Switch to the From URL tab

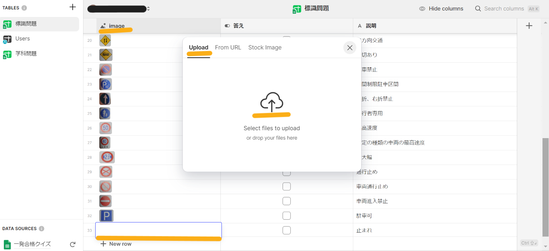(x=228, y=47)
